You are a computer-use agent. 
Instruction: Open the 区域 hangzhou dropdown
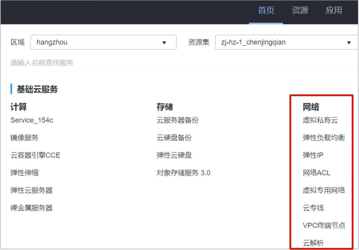tap(103, 42)
